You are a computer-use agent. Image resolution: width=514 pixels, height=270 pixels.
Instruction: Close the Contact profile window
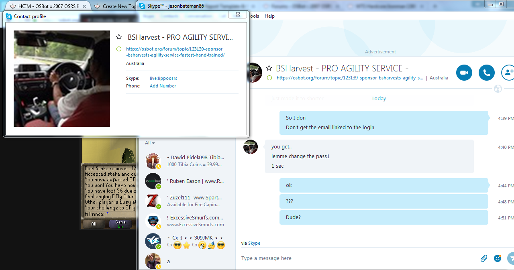(237, 14)
